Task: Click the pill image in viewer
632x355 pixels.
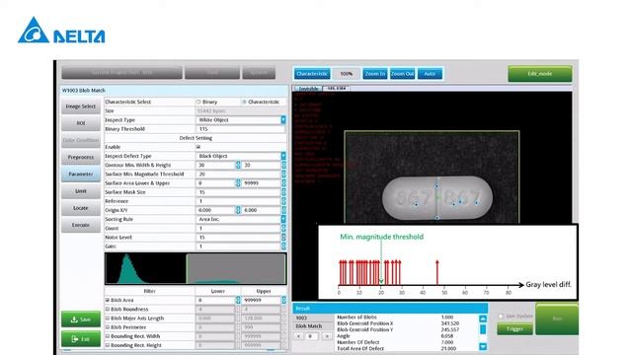Action: [437, 198]
